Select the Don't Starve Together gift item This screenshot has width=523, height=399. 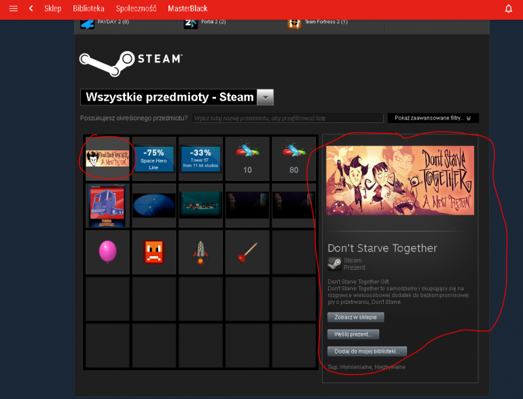(x=107, y=158)
